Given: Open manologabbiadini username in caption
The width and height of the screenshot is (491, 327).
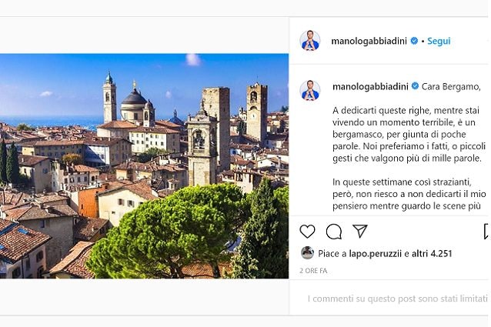Looking at the screenshot, I should coord(370,87).
